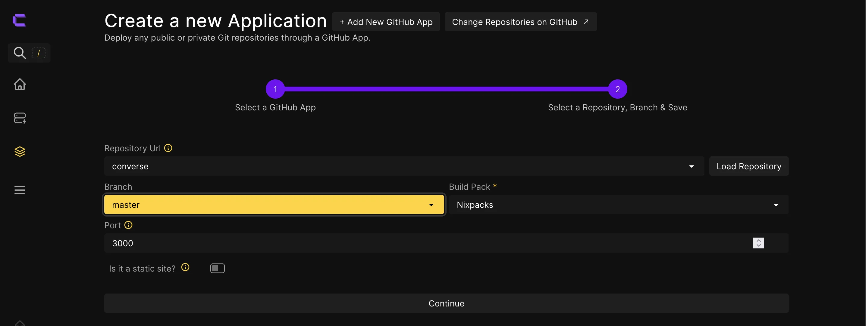The width and height of the screenshot is (866, 326).
Task: Click the Port info icon
Action: pos(128,225)
